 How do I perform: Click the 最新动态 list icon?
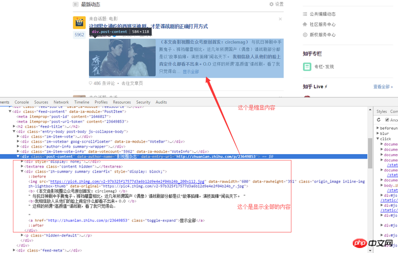76,4
